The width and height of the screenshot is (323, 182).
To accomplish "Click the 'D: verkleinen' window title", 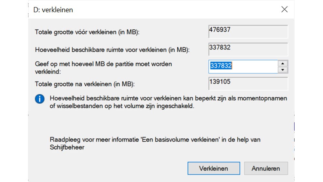I will (53, 10).
